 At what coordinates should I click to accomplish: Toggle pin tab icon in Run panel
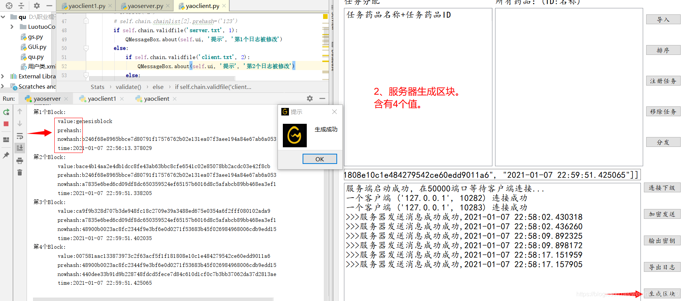point(6,155)
